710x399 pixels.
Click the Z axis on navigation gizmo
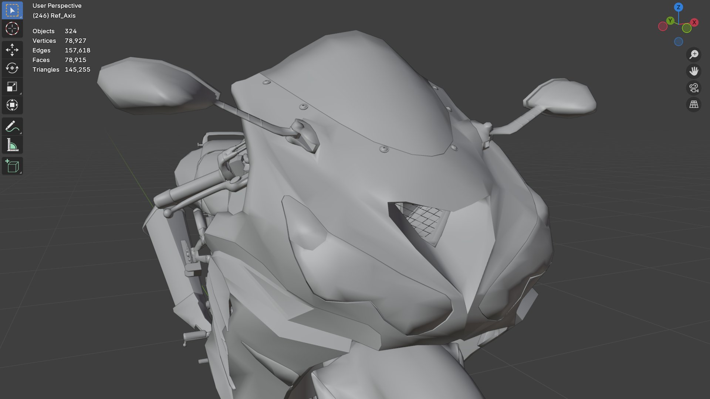point(678,7)
